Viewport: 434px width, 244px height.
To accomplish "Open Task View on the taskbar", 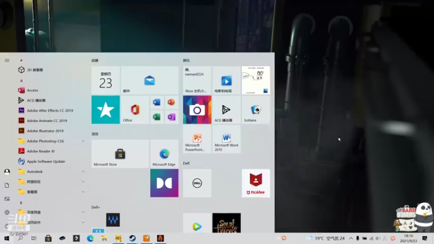I will (x=34, y=238).
